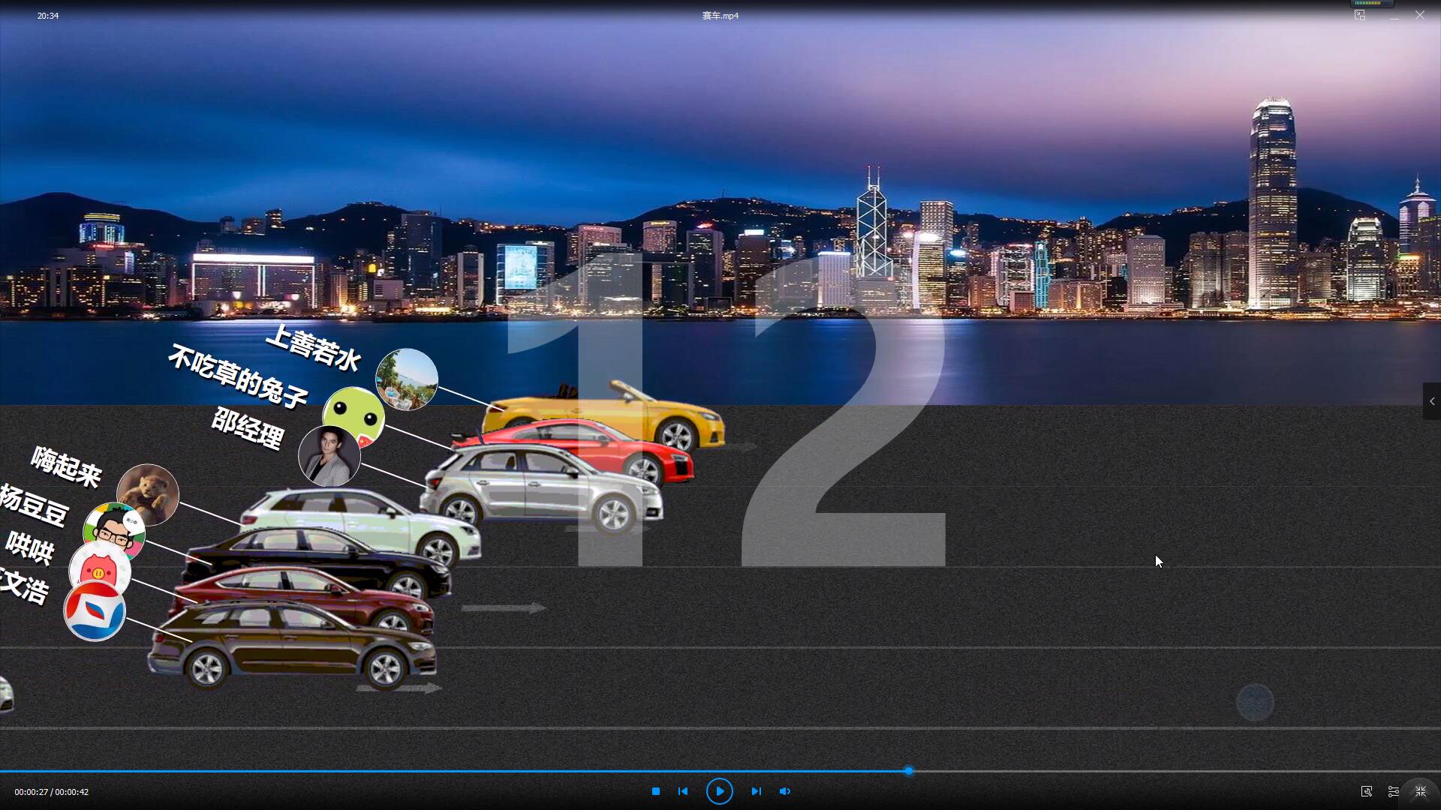Exit fullscreen with the shrink arrows icon
The image size is (1441, 810).
tap(1421, 791)
